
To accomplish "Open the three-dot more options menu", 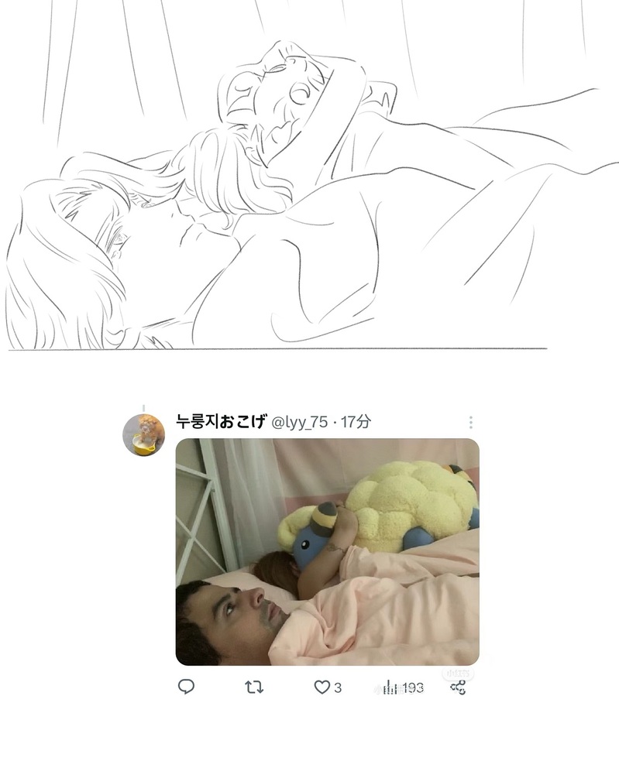I will pyautogui.click(x=471, y=422).
